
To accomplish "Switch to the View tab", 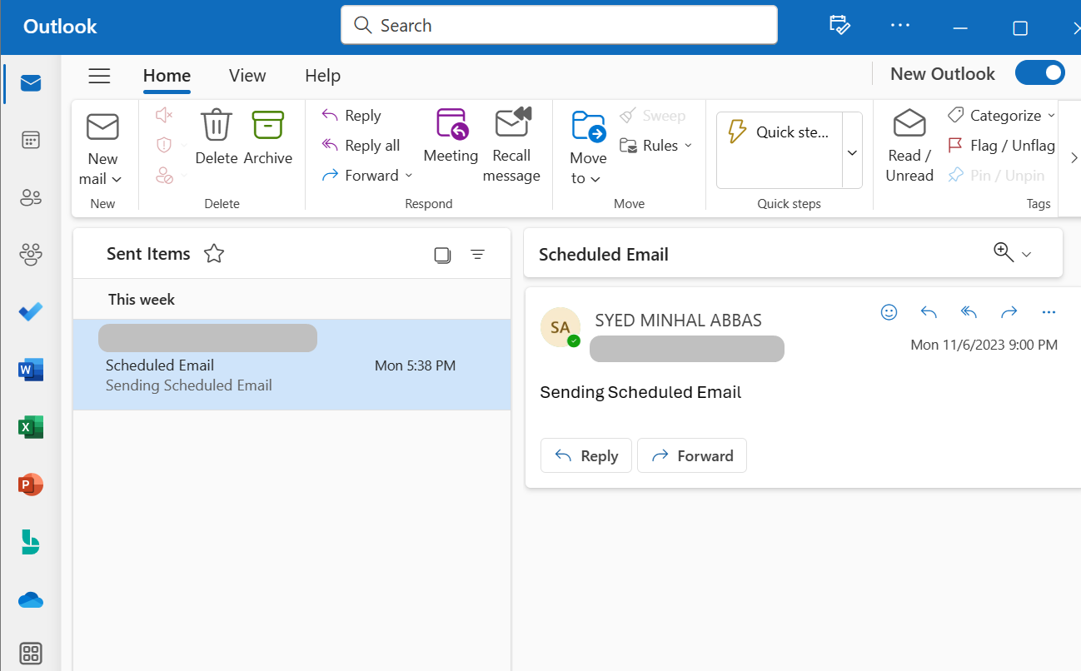I will click(x=247, y=76).
